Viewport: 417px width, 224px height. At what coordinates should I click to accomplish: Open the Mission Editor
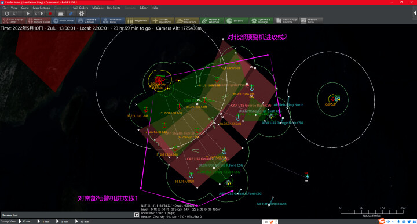(310, 21)
